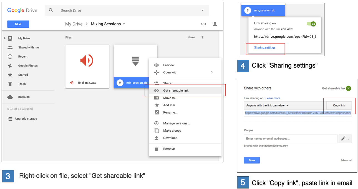Open Google Photos in the sidebar
Screen dimensions: 358x189
click(x=28, y=66)
